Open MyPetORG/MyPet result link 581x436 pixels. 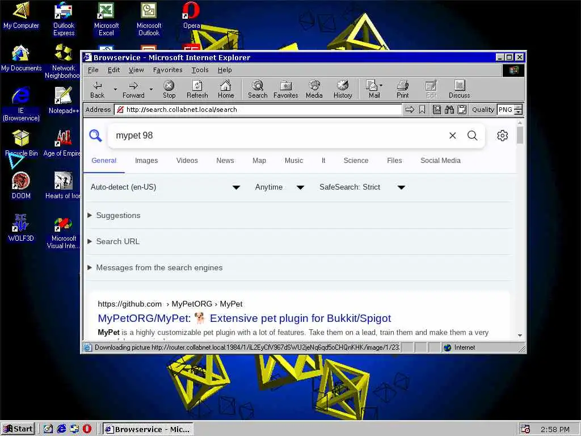pos(245,318)
